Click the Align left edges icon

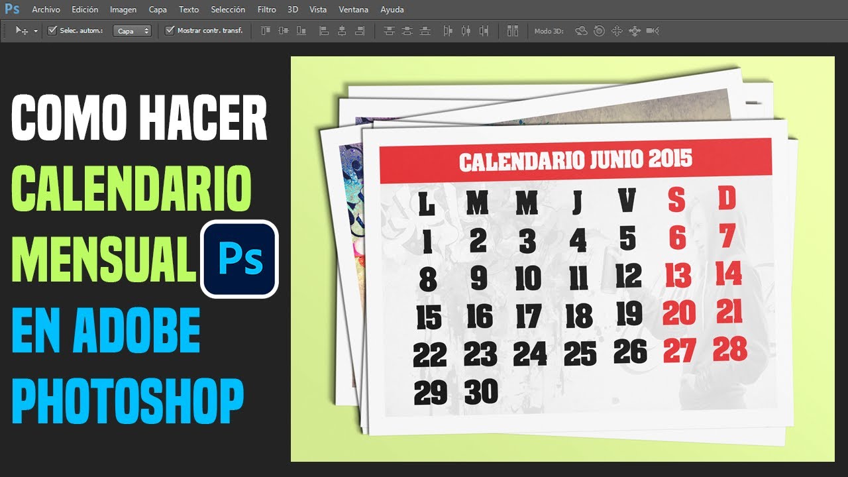coord(324,30)
